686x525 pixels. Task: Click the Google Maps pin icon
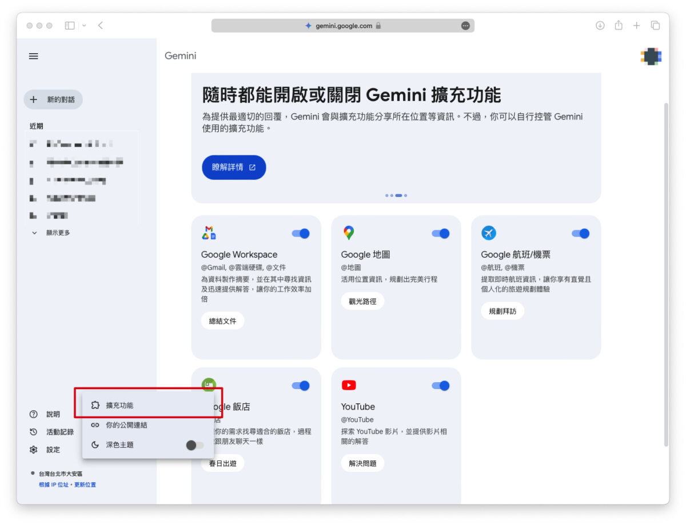coord(349,233)
